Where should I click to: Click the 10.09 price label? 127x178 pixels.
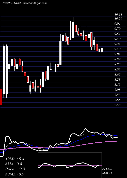tap(118, 18)
